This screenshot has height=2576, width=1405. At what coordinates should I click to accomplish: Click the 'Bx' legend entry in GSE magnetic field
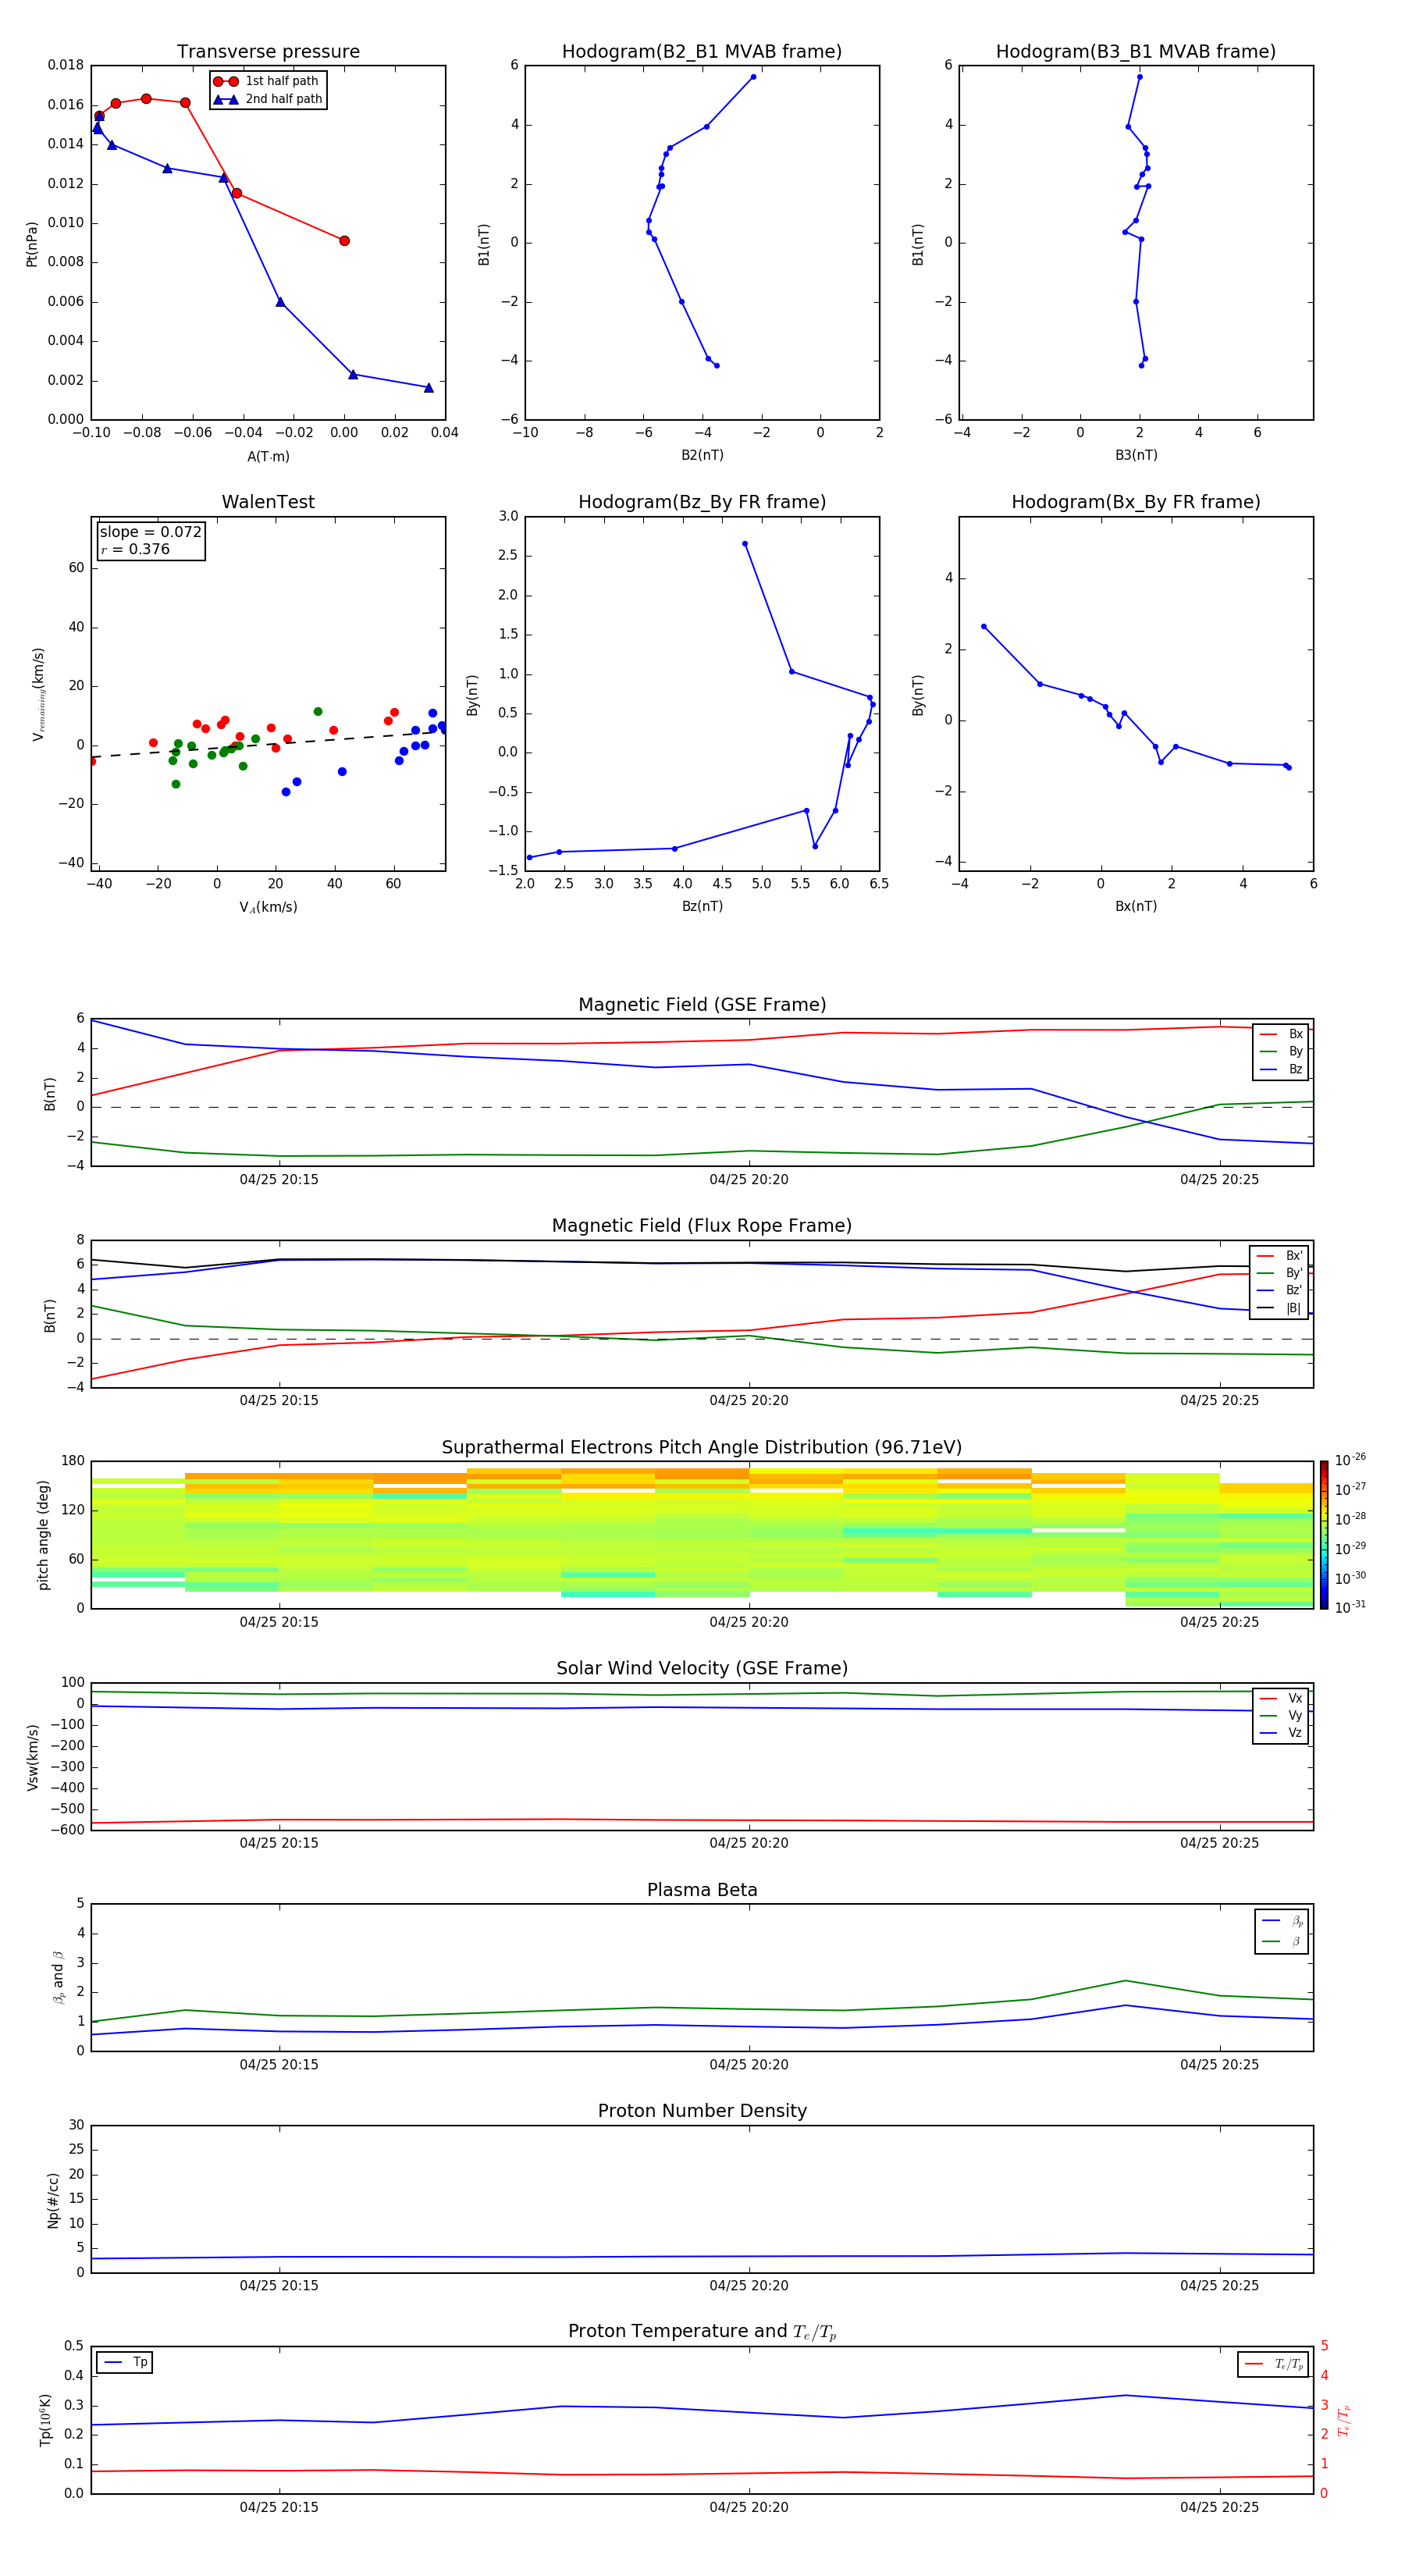point(1281,1034)
